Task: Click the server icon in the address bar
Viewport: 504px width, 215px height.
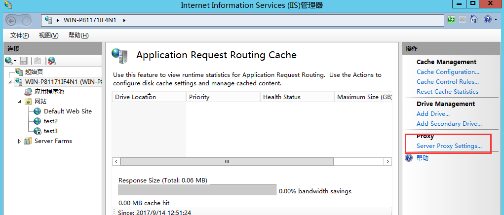Action: (48, 20)
